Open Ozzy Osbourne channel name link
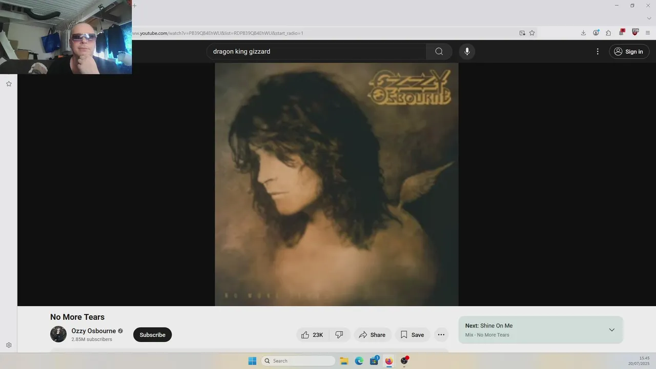This screenshot has height=369, width=656. (x=94, y=331)
